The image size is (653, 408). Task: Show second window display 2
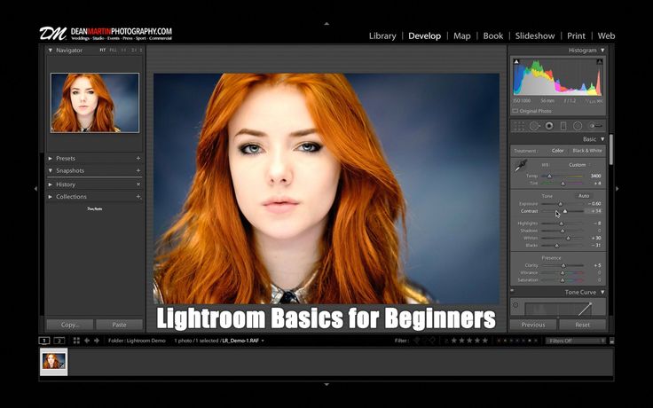coord(59,341)
